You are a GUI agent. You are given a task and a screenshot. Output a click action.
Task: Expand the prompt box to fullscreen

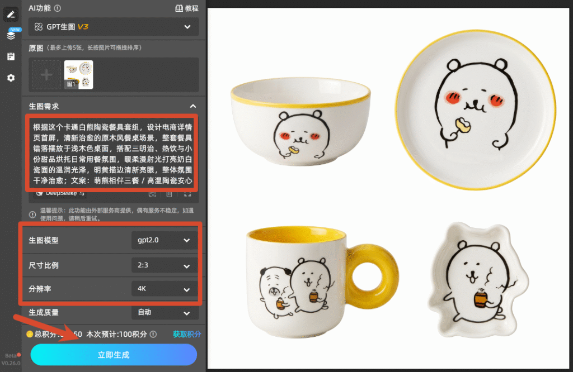click(x=187, y=194)
